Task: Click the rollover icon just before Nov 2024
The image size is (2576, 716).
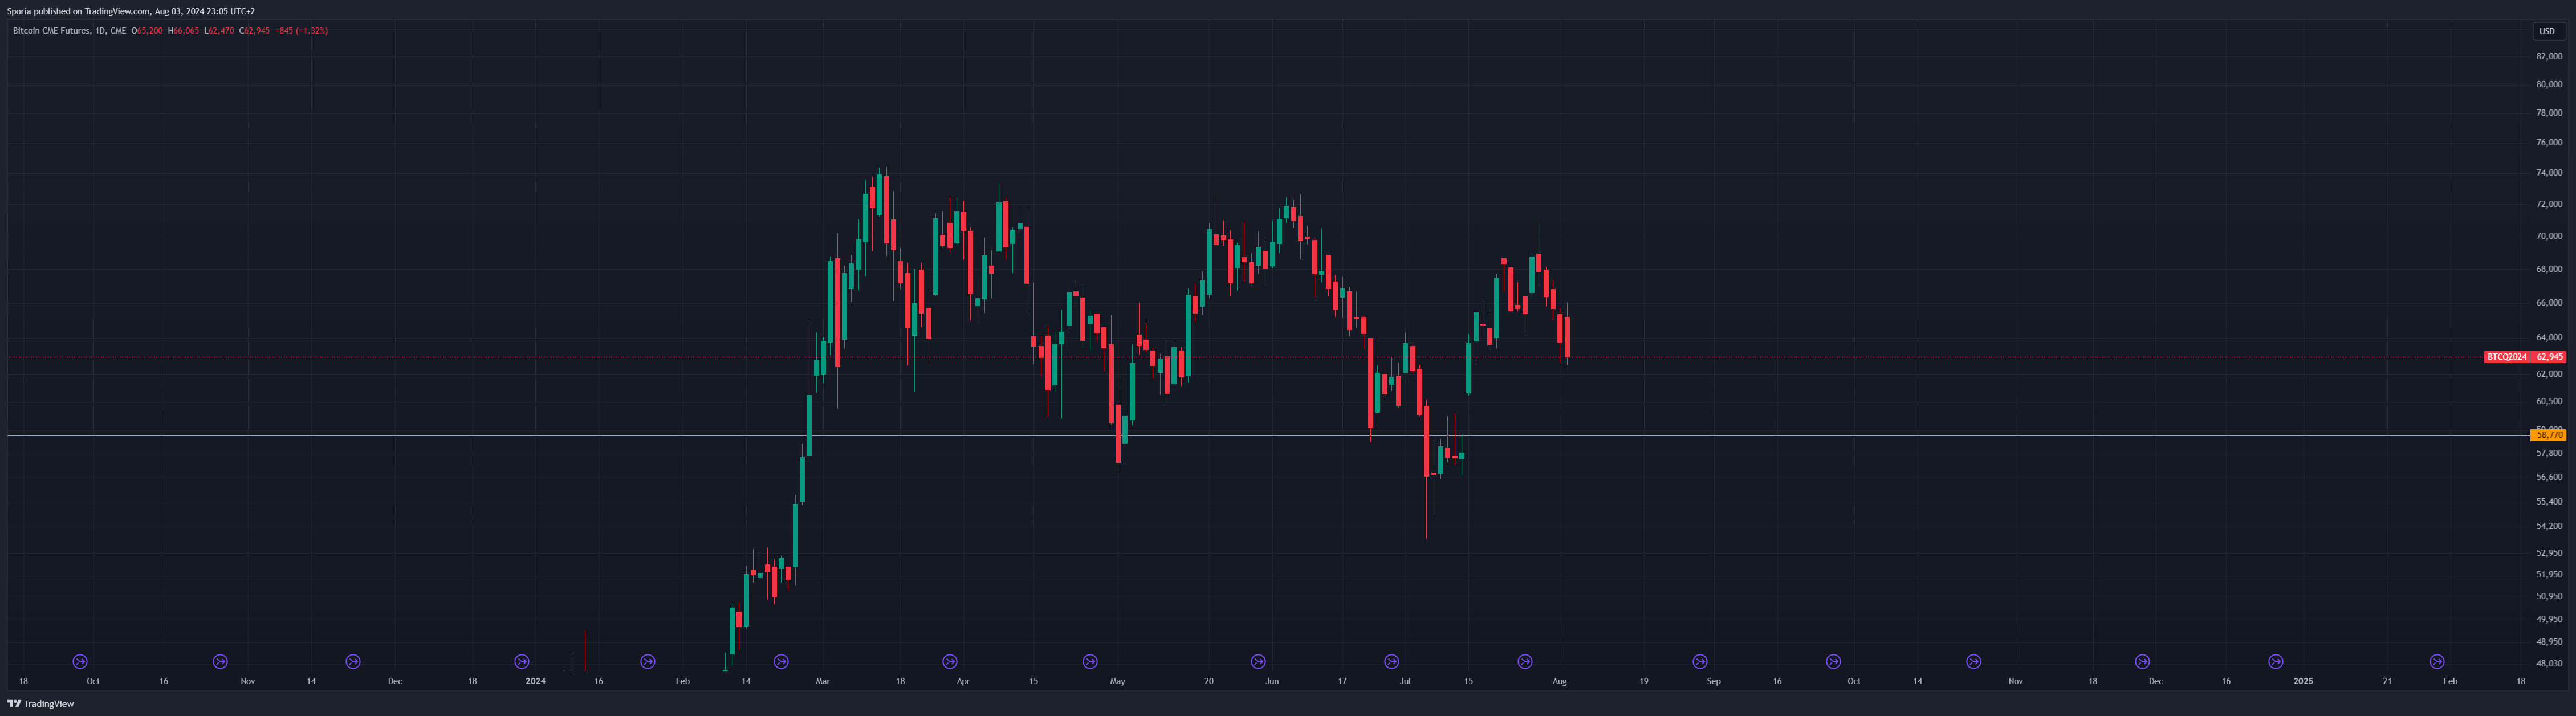Action: (1974, 661)
